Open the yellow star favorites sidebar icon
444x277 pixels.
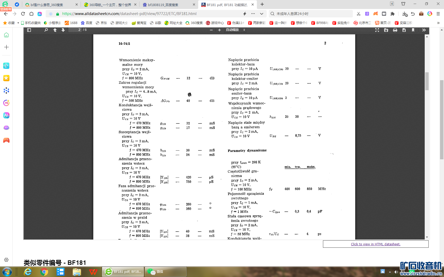click(x=6, y=78)
